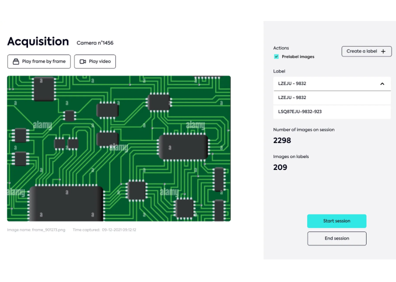Screen dimensions: 396x282
Task: Toggle the Prelabel images checkbox
Action: click(276, 56)
